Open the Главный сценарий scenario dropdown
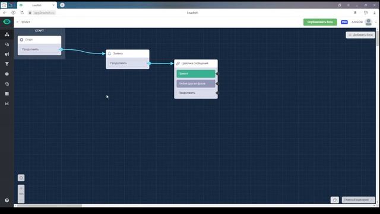Image resolution: width=380 pixels, height=214 pixels. pyautogui.click(x=358, y=200)
